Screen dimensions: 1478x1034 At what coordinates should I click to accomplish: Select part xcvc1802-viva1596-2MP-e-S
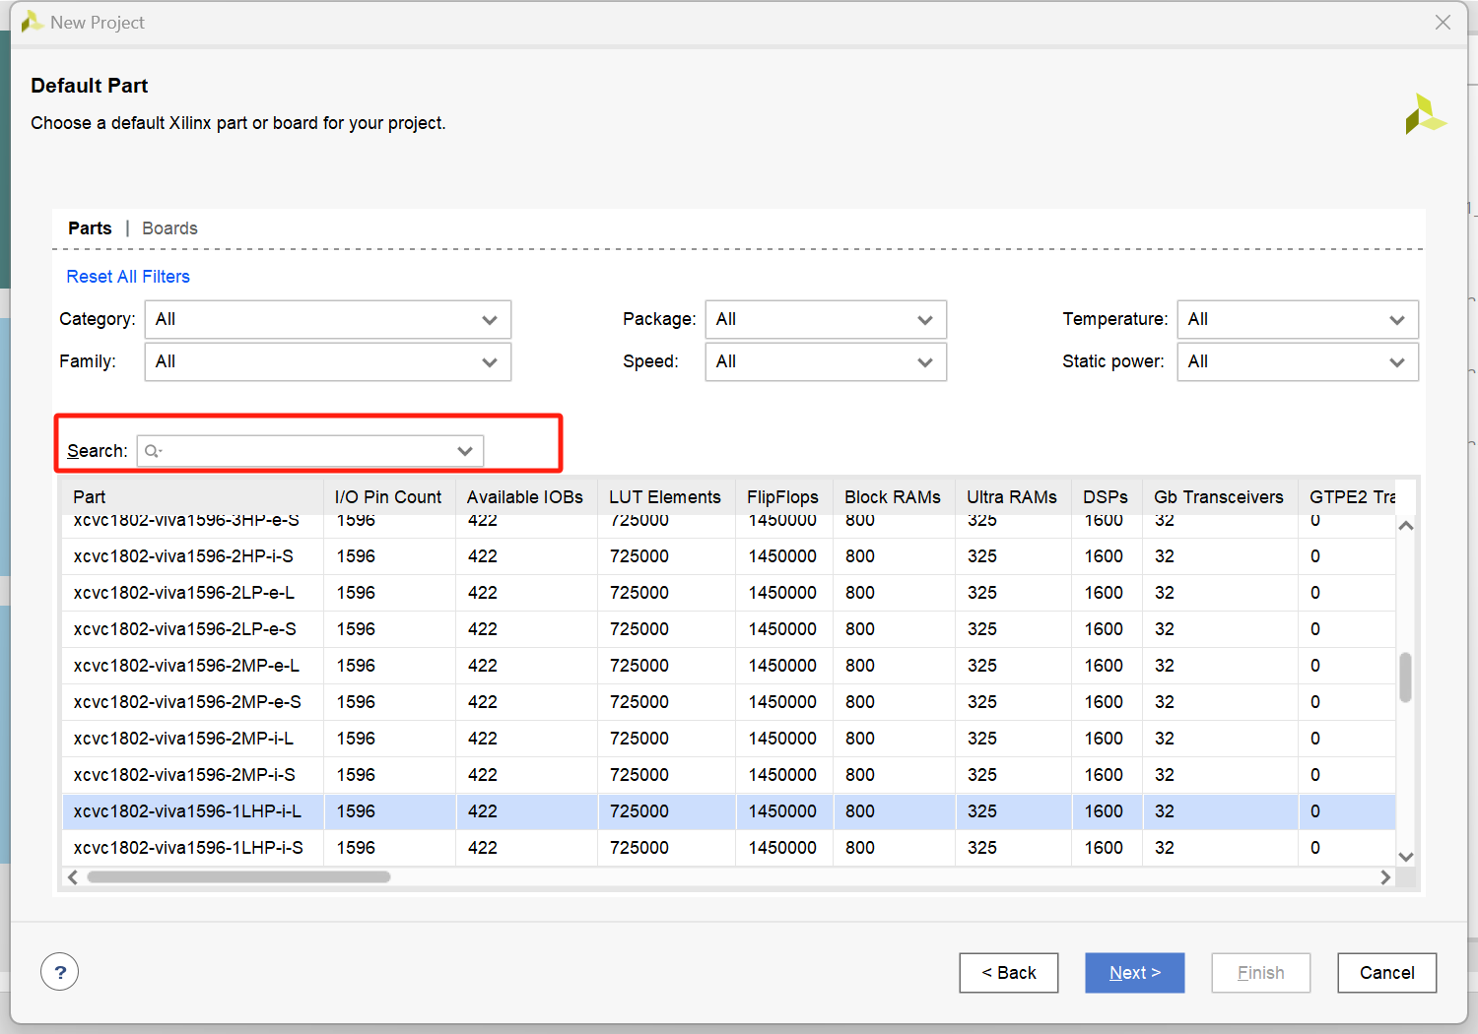point(728,702)
